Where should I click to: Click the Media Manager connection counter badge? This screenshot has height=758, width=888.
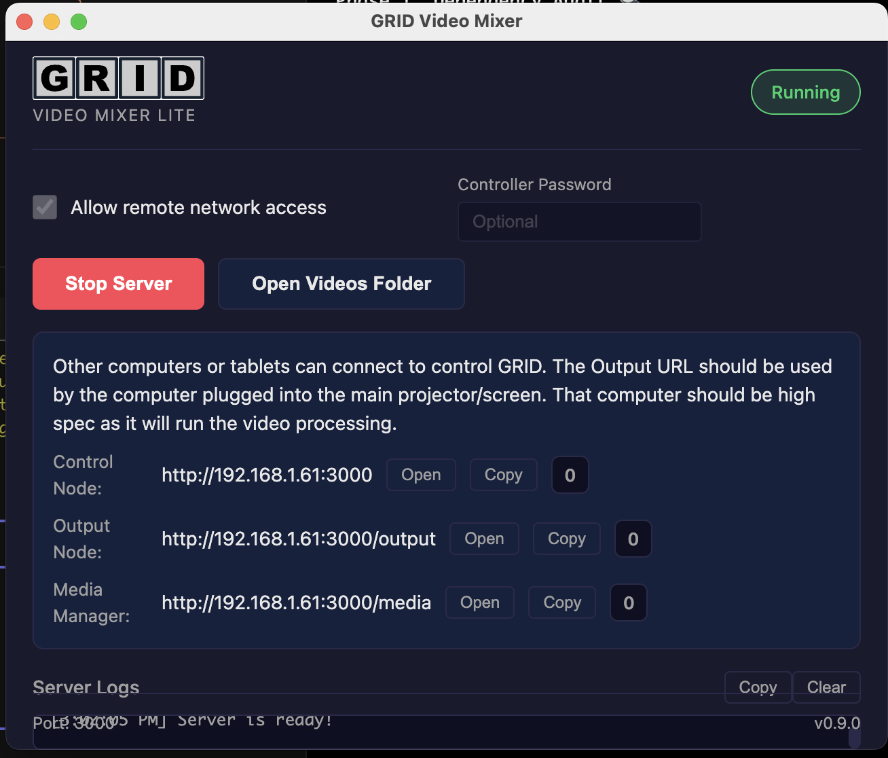628,602
